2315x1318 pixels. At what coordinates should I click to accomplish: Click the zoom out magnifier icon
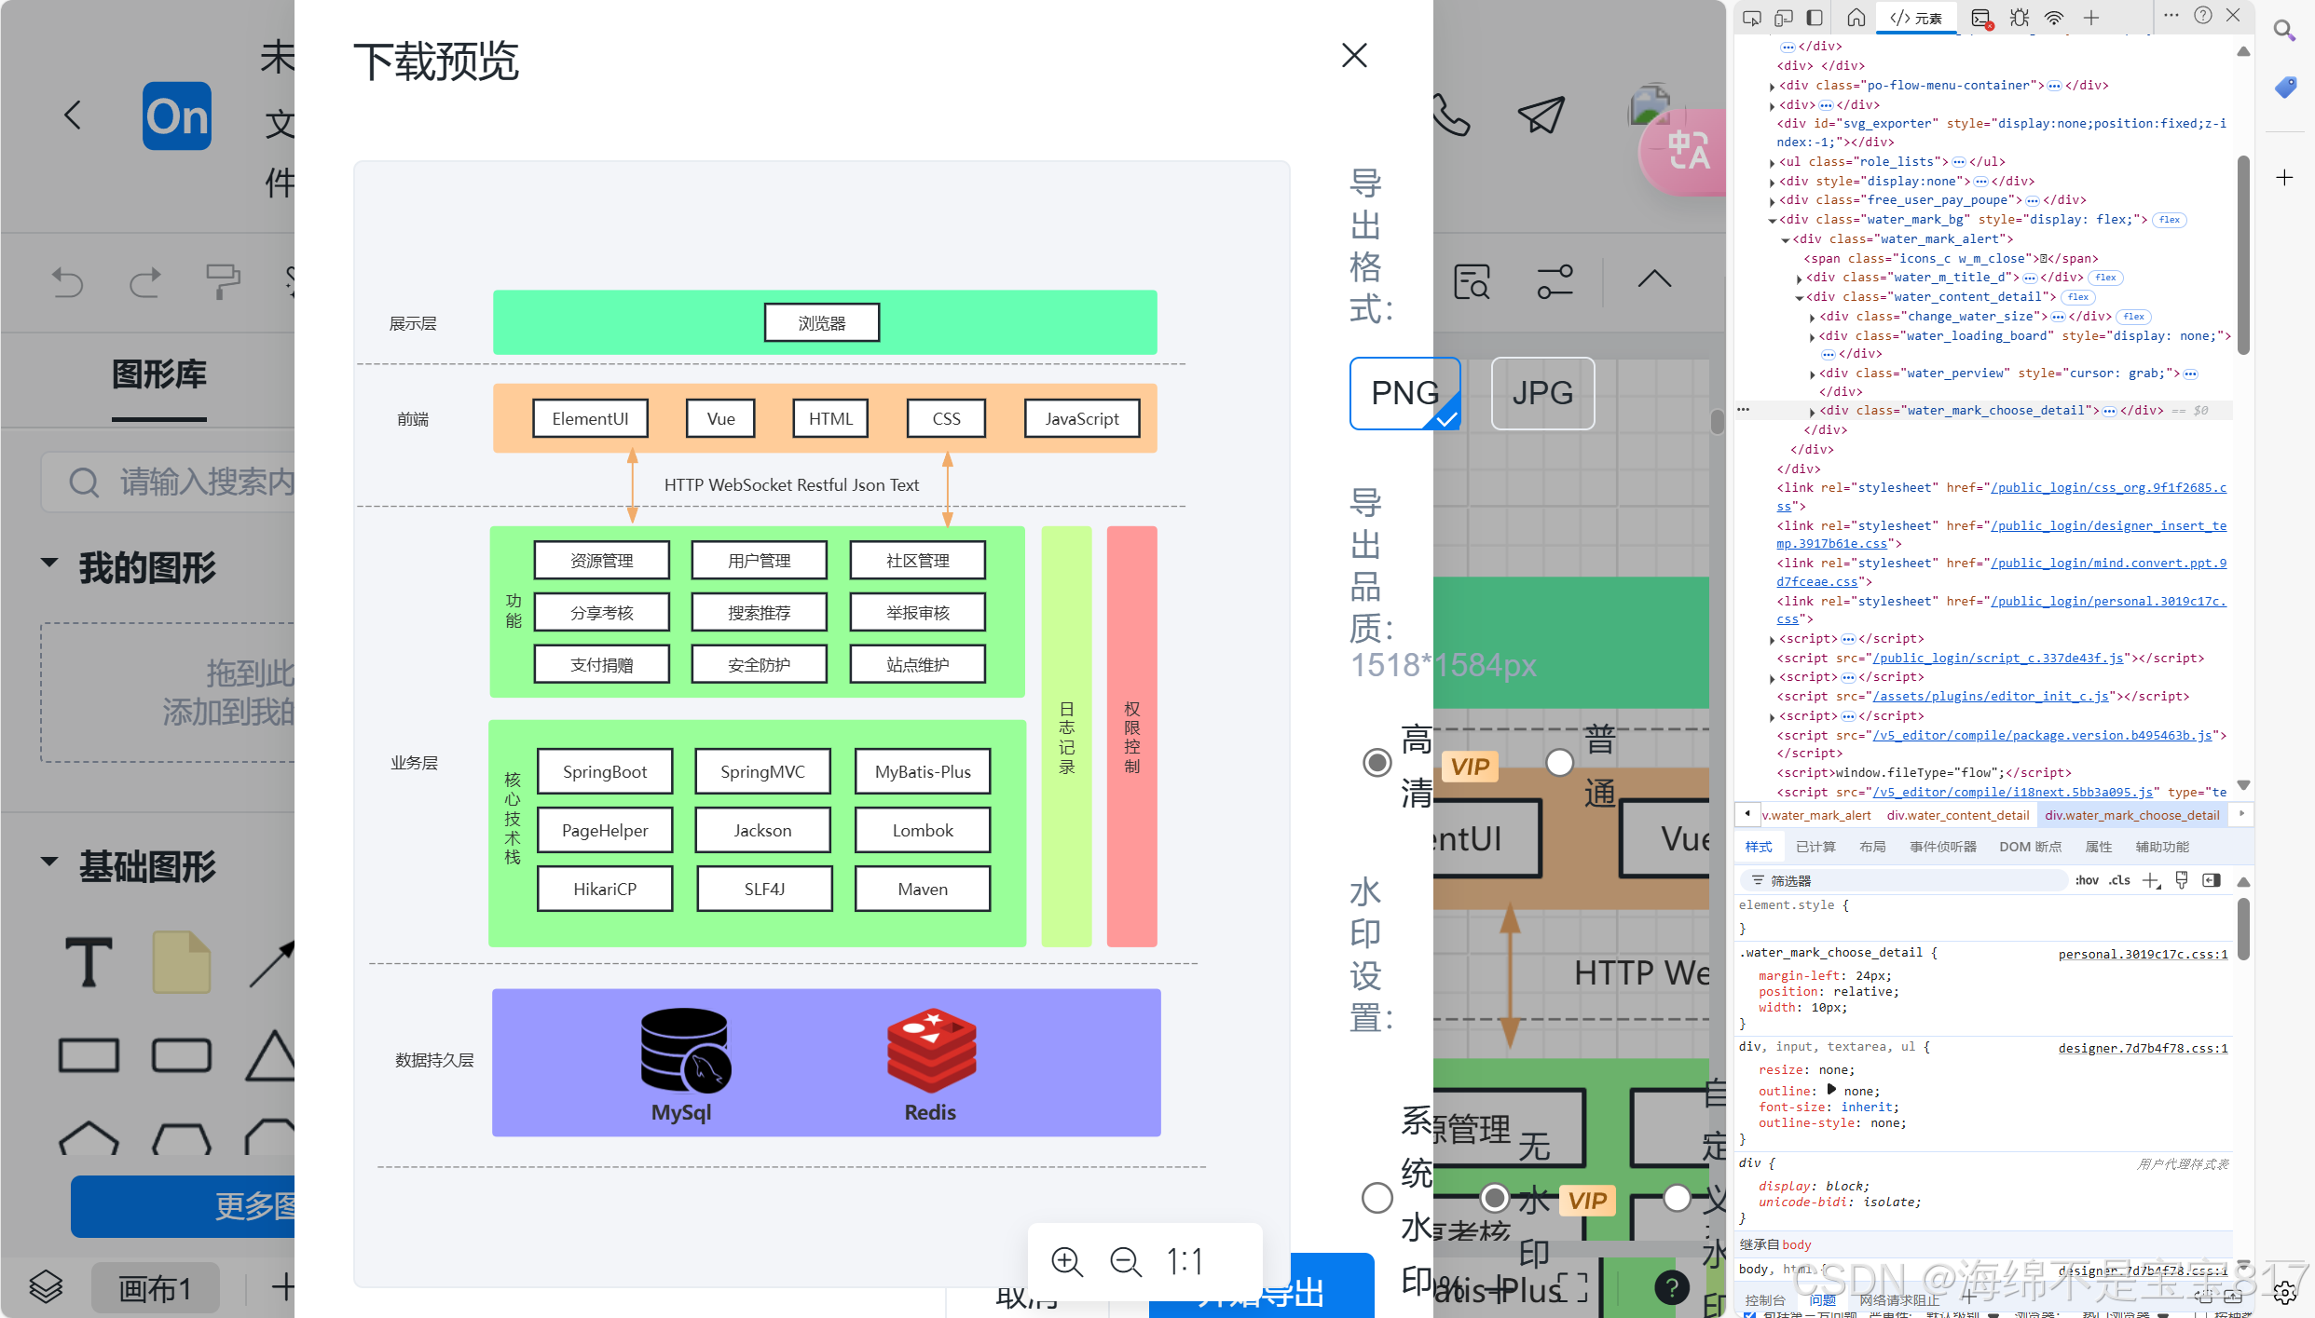1126,1262
